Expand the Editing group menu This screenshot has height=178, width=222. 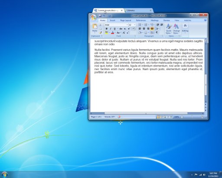click(x=185, y=29)
